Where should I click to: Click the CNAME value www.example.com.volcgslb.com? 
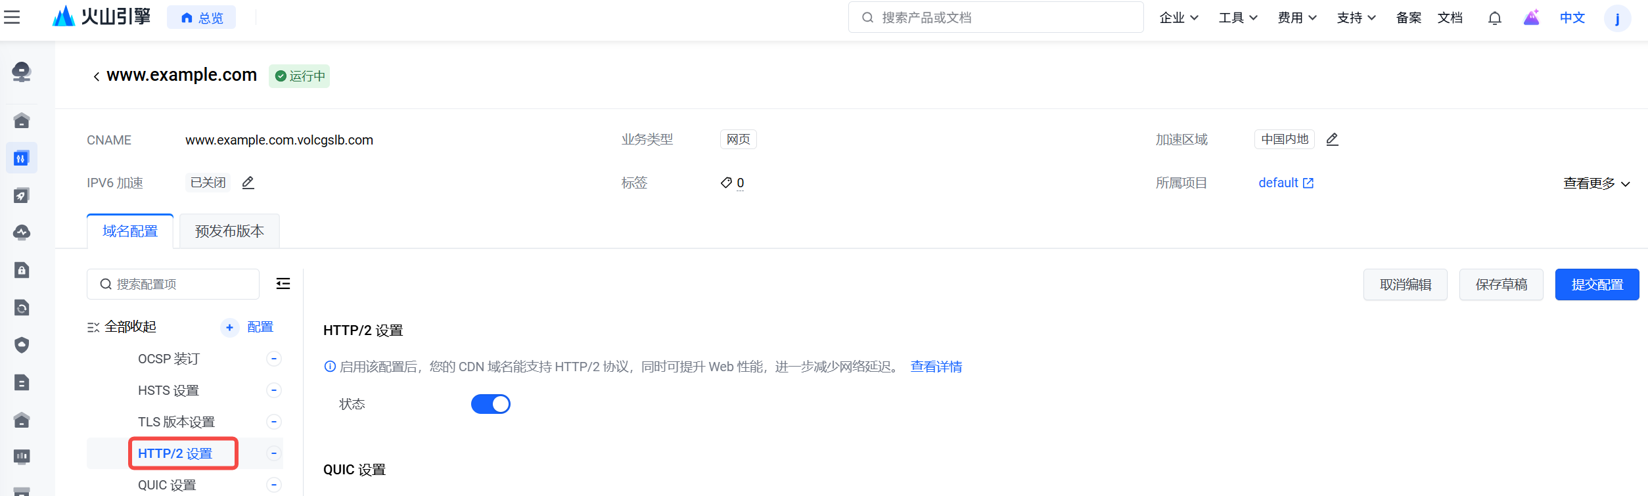279,140
